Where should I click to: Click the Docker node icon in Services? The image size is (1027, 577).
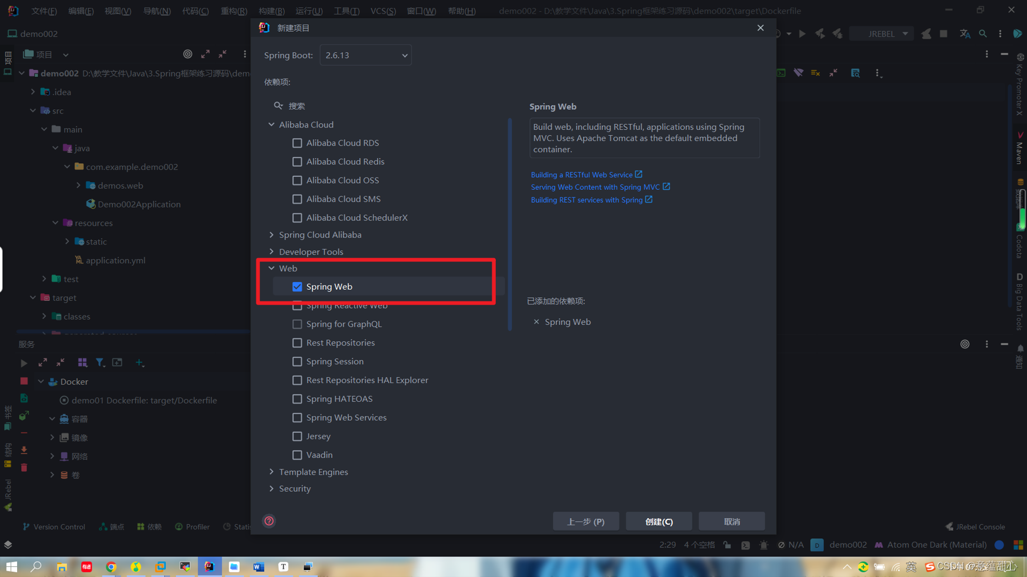click(53, 381)
